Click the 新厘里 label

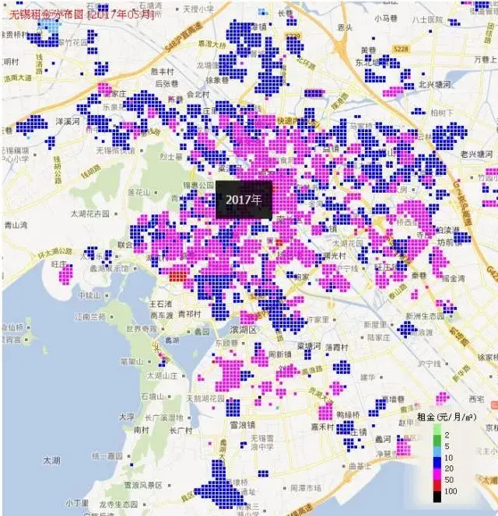click(x=375, y=325)
